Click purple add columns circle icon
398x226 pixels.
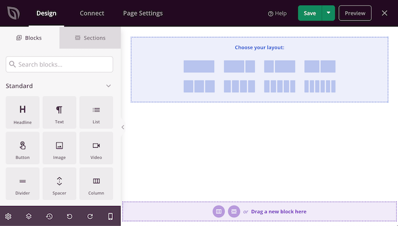[x=218, y=211]
